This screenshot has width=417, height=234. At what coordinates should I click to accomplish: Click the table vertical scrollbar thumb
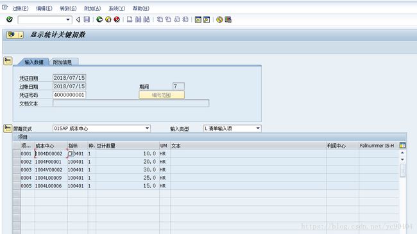(x=403, y=170)
